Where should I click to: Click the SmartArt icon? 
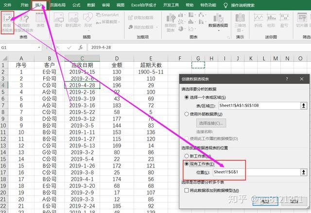(x=107, y=15)
